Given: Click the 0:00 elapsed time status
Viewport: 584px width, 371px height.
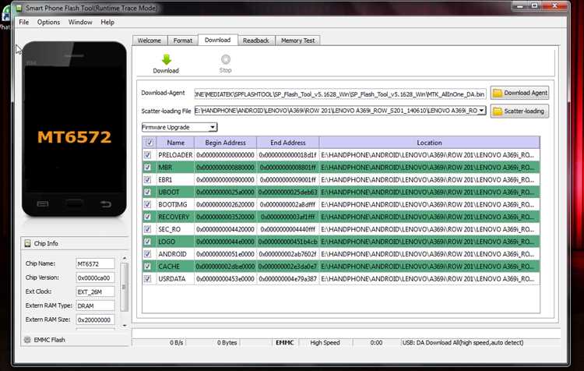Looking at the screenshot, I should [x=376, y=342].
